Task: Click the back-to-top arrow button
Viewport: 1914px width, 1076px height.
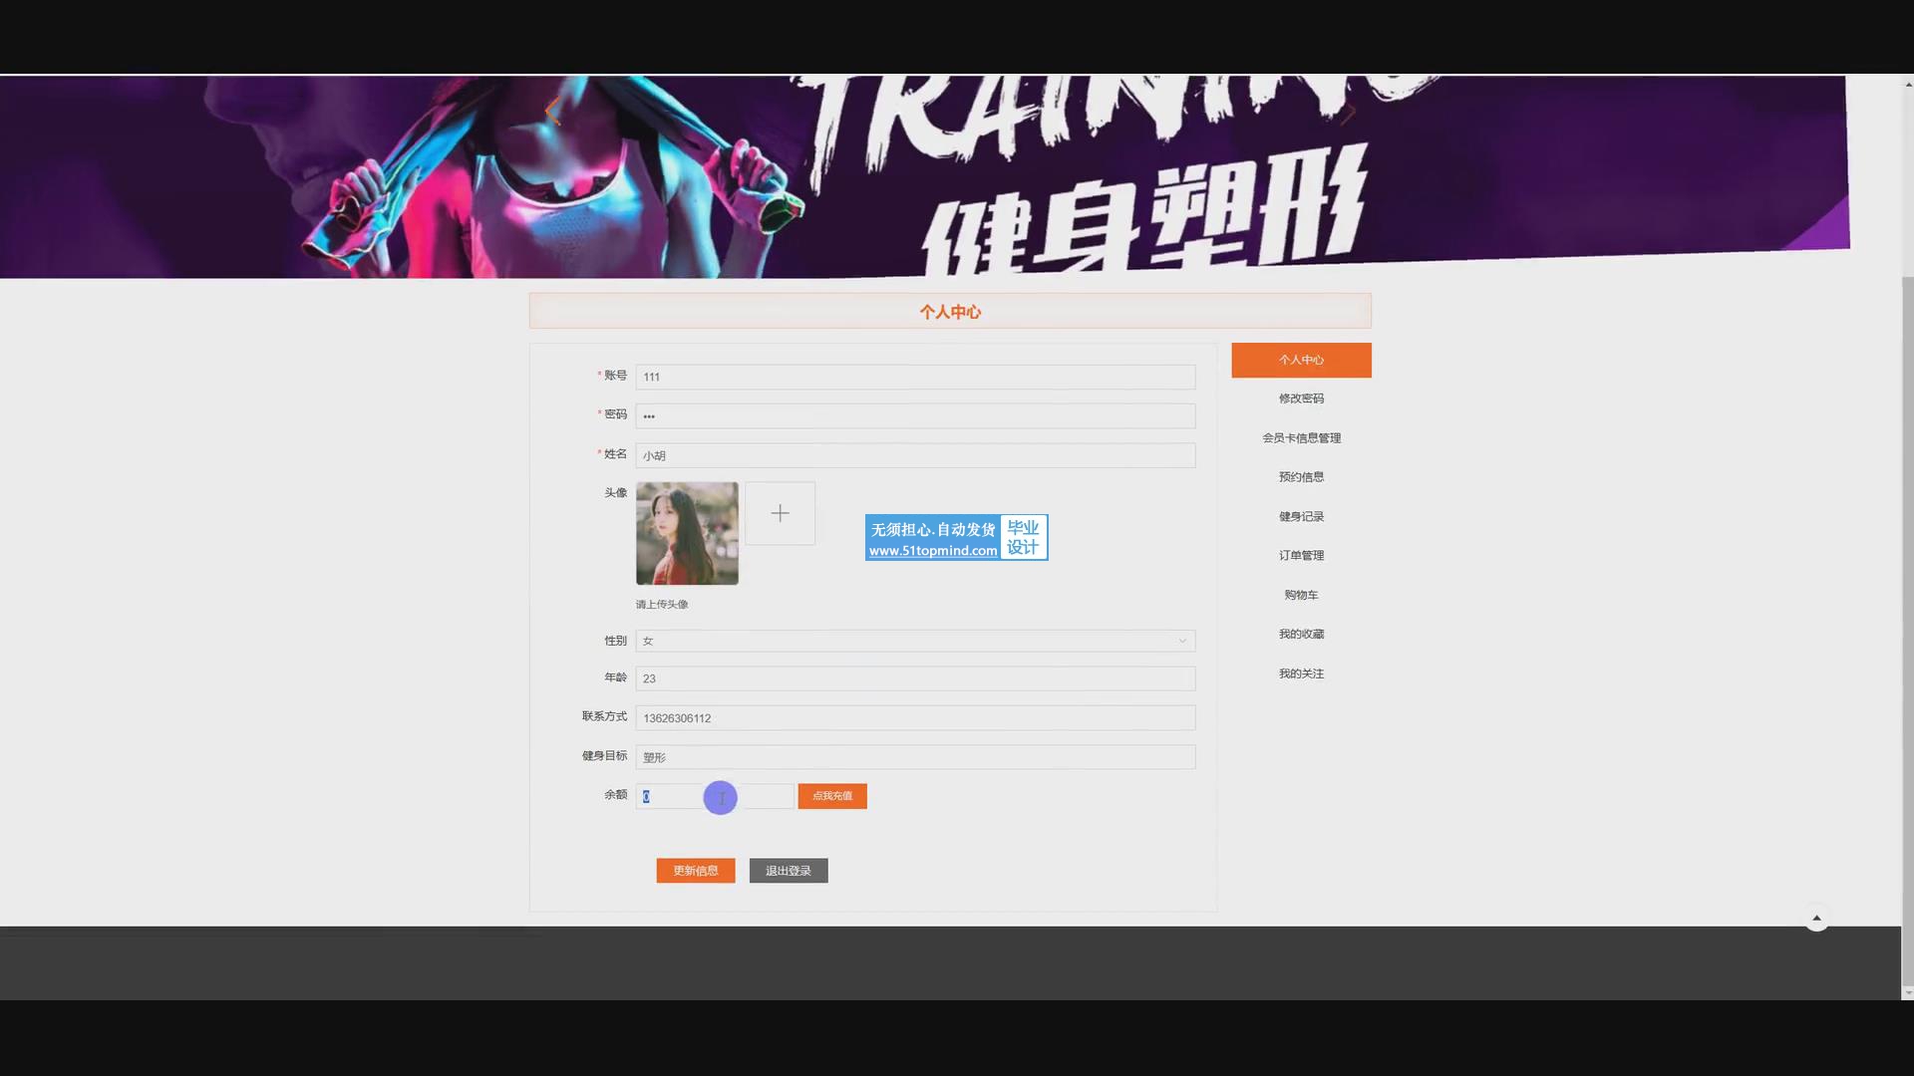Action: coord(1816,918)
